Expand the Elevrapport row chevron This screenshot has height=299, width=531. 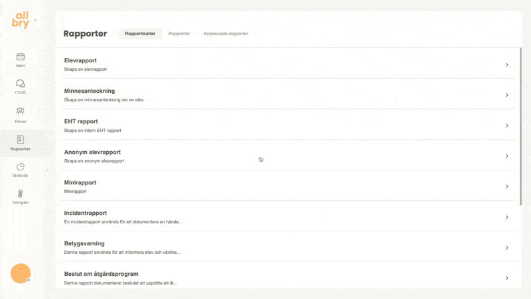click(506, 65)
